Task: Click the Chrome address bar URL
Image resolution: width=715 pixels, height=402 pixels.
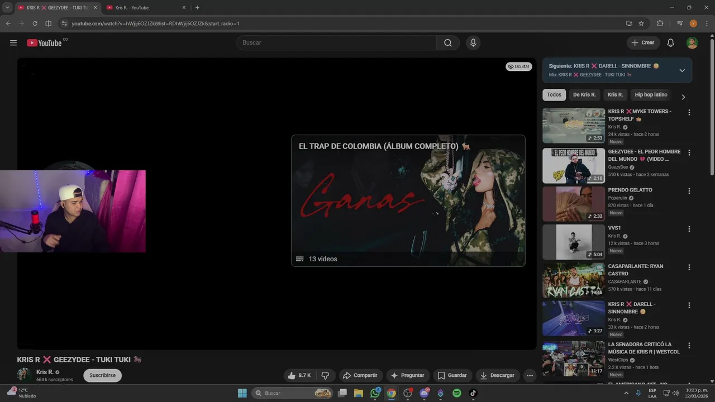Action: [x=155, y=23]
